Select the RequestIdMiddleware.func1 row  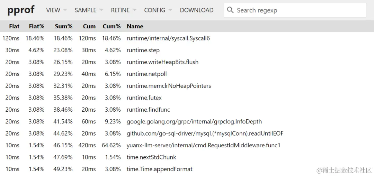203,145
